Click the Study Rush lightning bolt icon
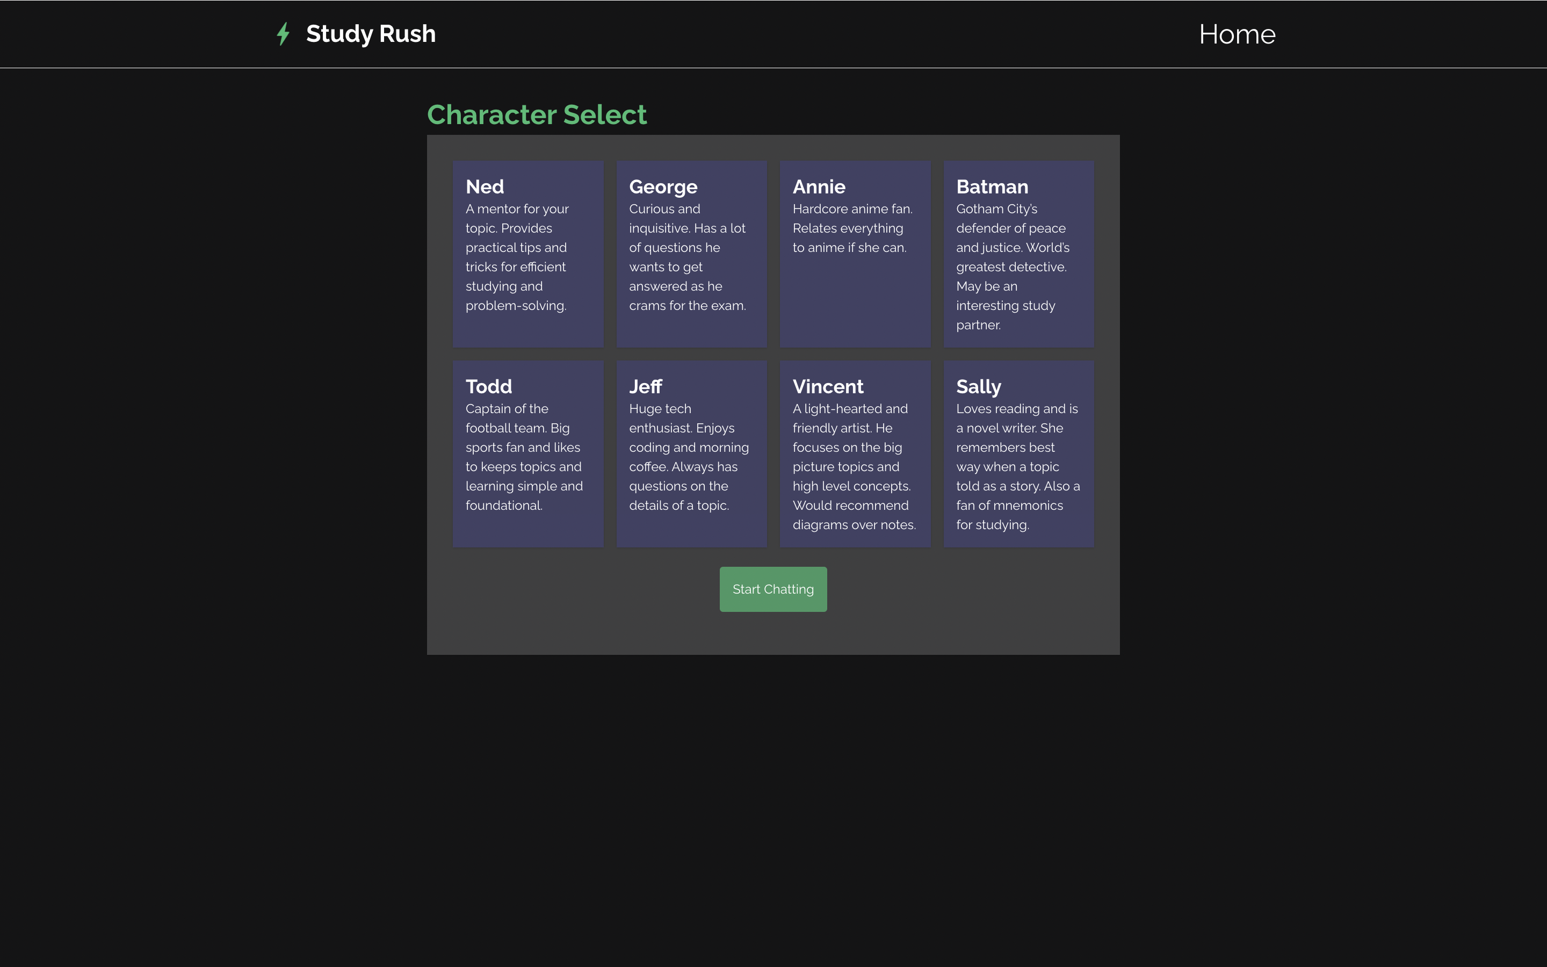 point(283,34)
